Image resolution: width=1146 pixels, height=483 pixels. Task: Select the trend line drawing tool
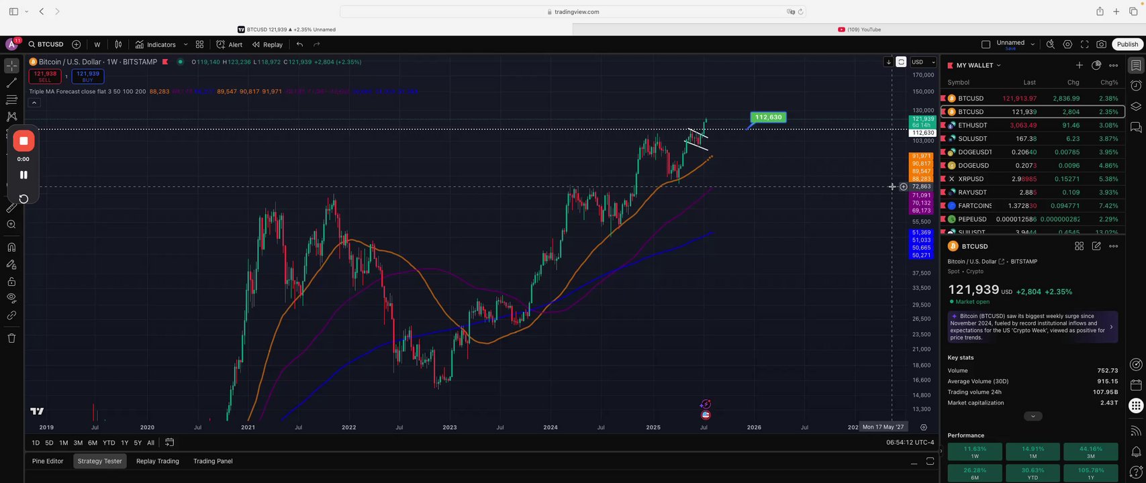click(x=11, y=83)
